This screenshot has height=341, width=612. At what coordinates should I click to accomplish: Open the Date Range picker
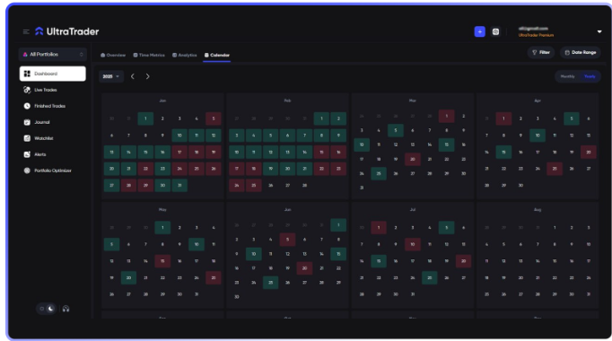(x=581, y=52)
